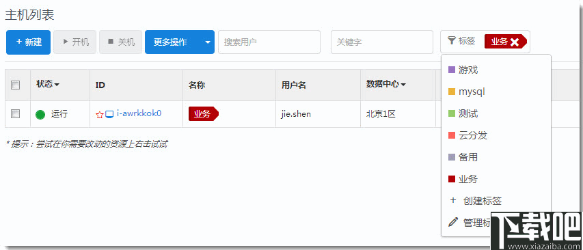Screen dimensions: 583x250
Task: Click the green swatch beside 测试
Action: (452, 113)
